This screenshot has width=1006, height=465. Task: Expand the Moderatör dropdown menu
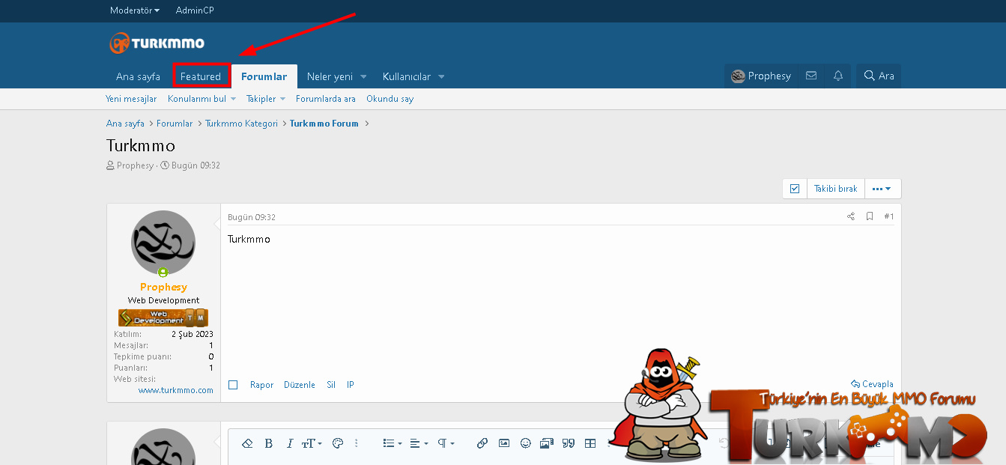134,10
